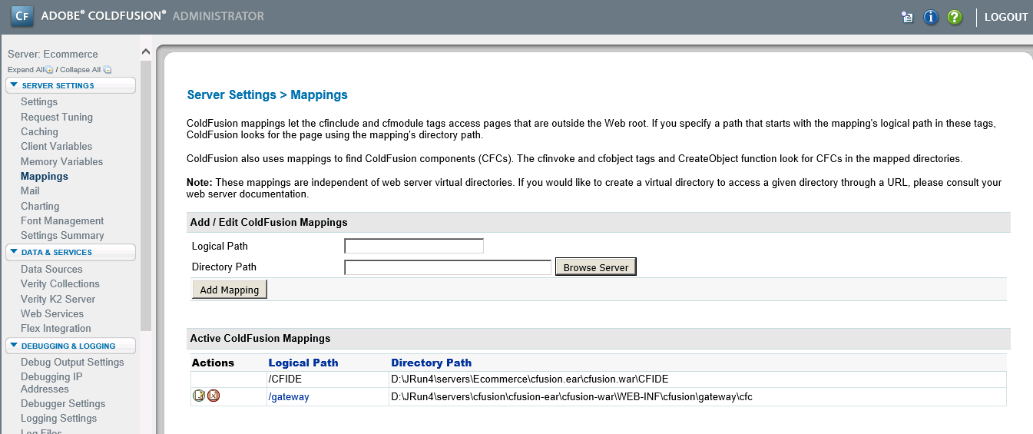Screen dimensions: 1033x434
Task: Open the resources search icon in header
Action: (907, 17)
